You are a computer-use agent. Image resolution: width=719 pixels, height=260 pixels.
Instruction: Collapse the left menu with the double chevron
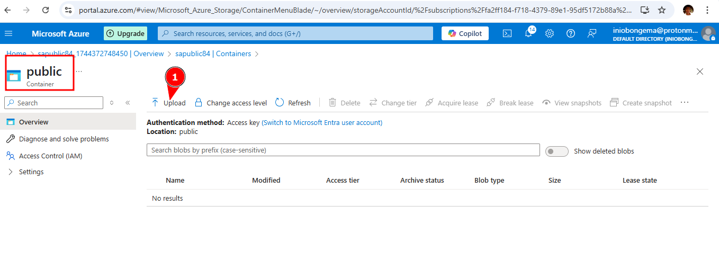[128, 103]
